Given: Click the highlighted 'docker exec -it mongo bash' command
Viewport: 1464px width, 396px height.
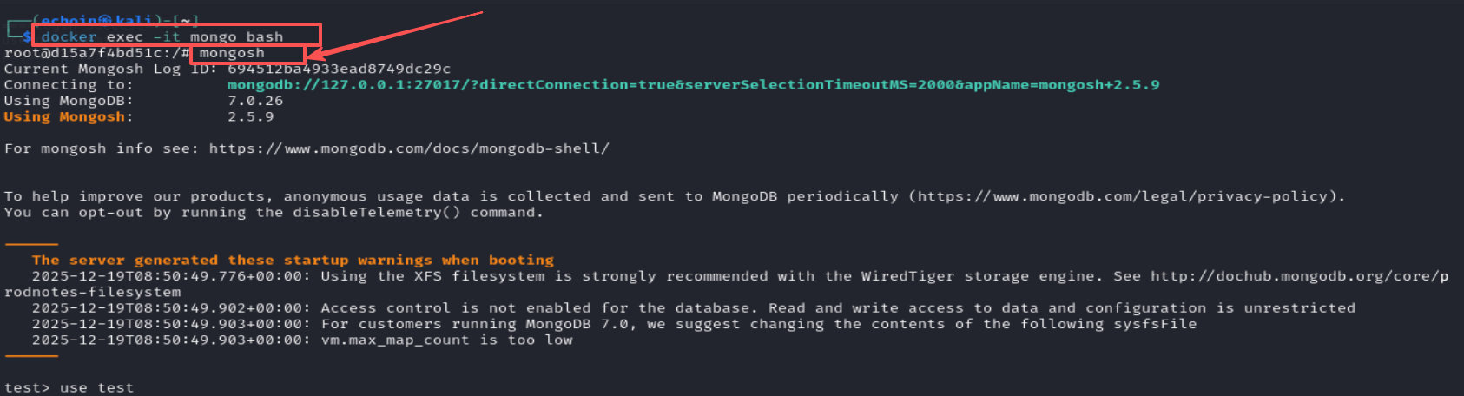Looking at the screenshot, I should 162,37.
